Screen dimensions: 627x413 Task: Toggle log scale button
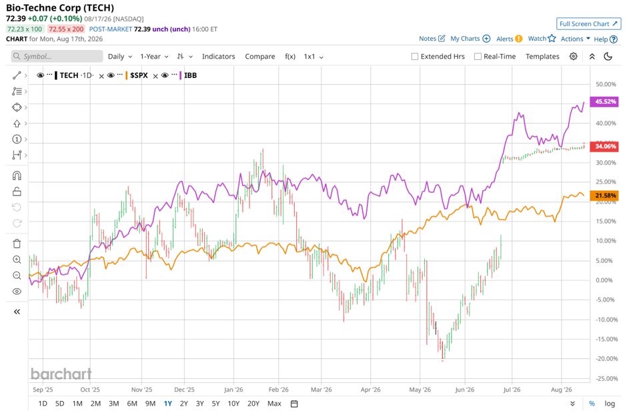pos(610,404)
